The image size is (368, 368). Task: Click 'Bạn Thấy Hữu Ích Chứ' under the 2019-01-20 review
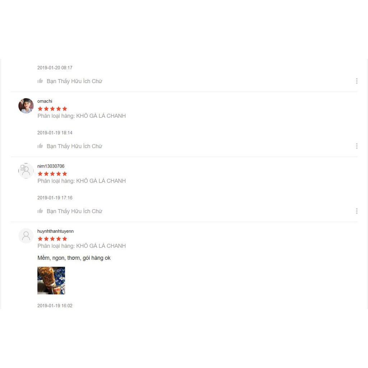(x=74, y=81)
